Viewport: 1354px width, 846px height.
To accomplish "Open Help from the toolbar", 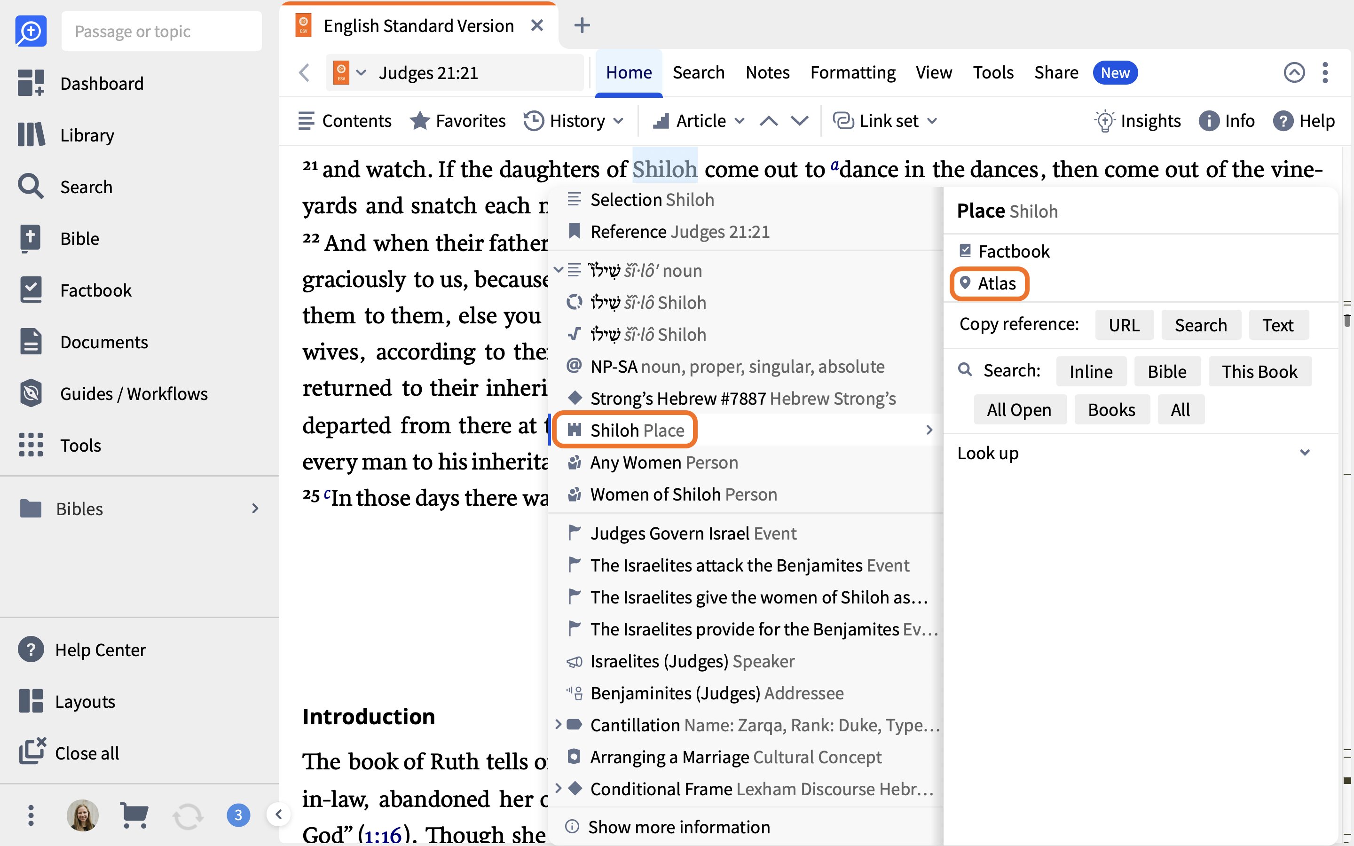I will click(x=1304, y=121).
